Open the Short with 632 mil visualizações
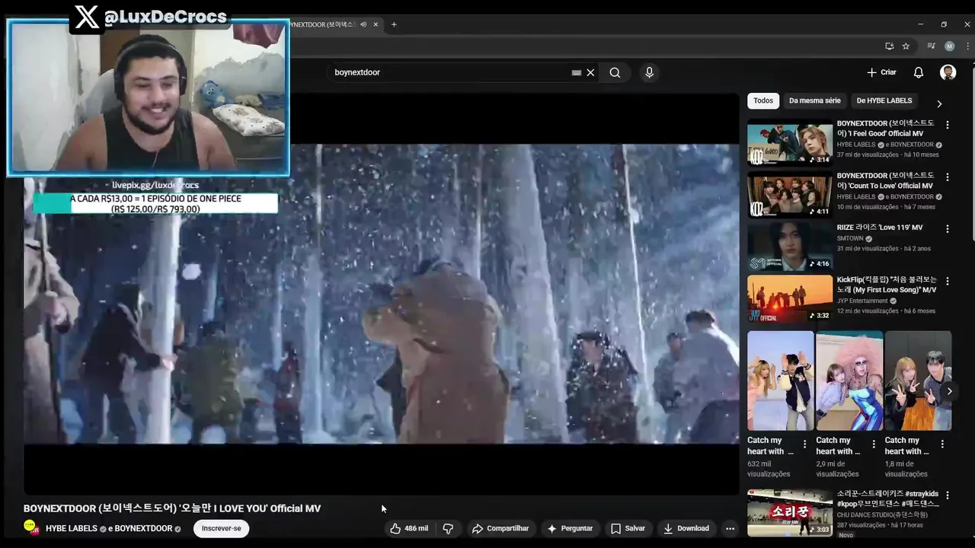This screenshot has width=975, height=548. click(x=781, y=381)
